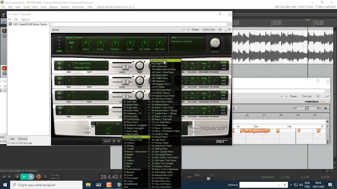The width and height of the screenshot is (337, 189).
Task: Select +01 Rock Piano preset
Action: [166, 61]
